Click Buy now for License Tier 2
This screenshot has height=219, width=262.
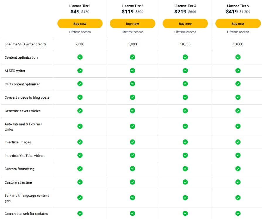tap(132, 23)
